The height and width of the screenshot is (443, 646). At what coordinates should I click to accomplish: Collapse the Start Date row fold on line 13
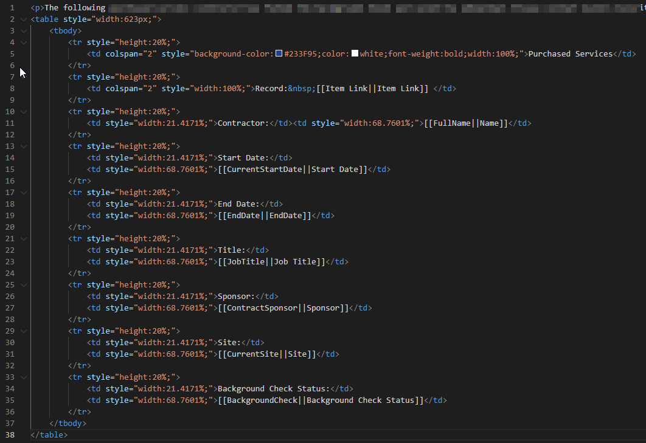(24, 146)
